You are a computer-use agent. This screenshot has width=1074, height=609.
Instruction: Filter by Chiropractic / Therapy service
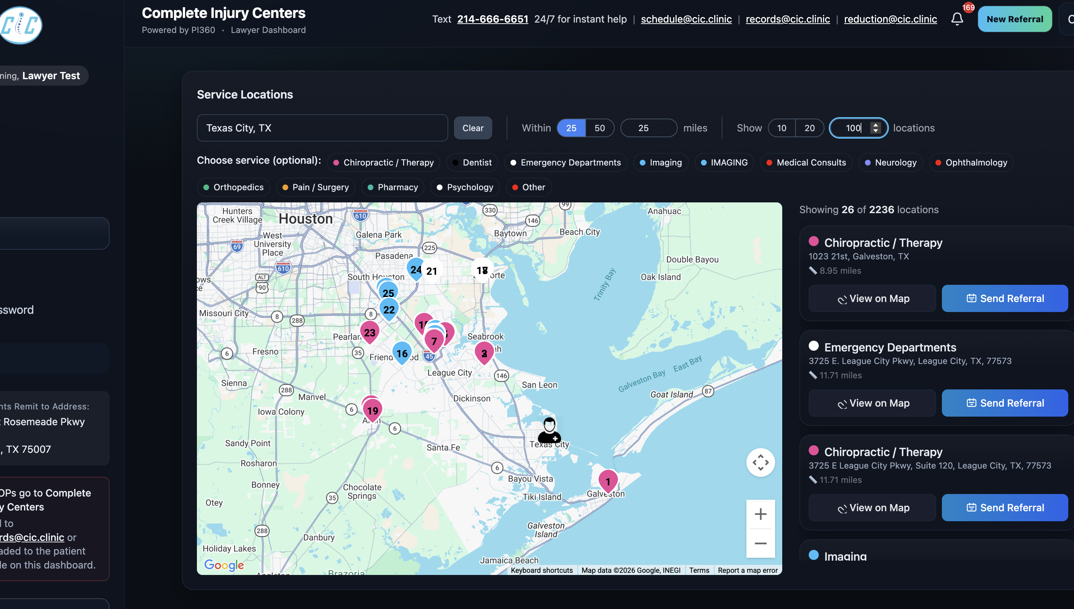(x=383, y=162)
